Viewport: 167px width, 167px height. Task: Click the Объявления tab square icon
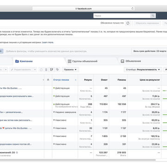point(122,61)
